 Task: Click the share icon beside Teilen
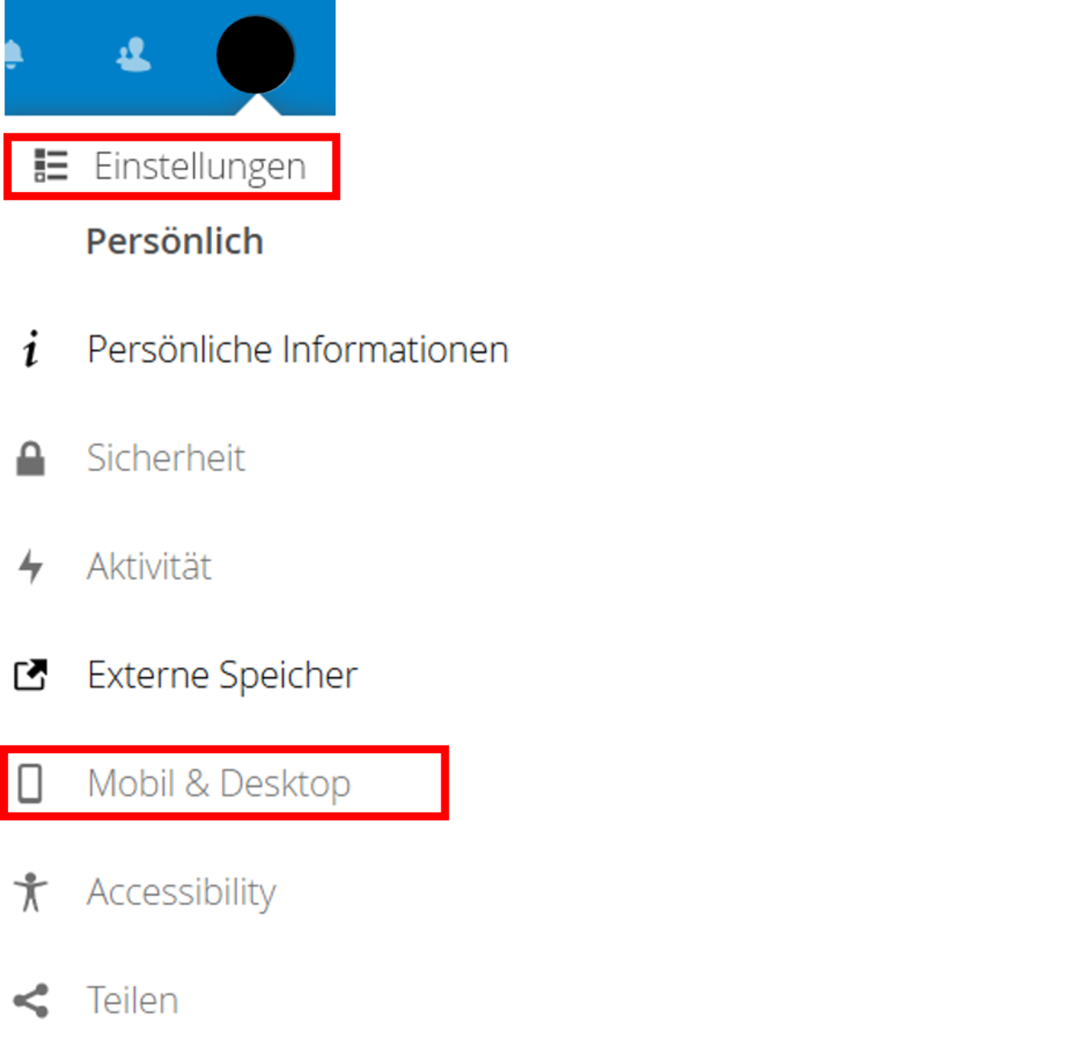point(31,1000)
